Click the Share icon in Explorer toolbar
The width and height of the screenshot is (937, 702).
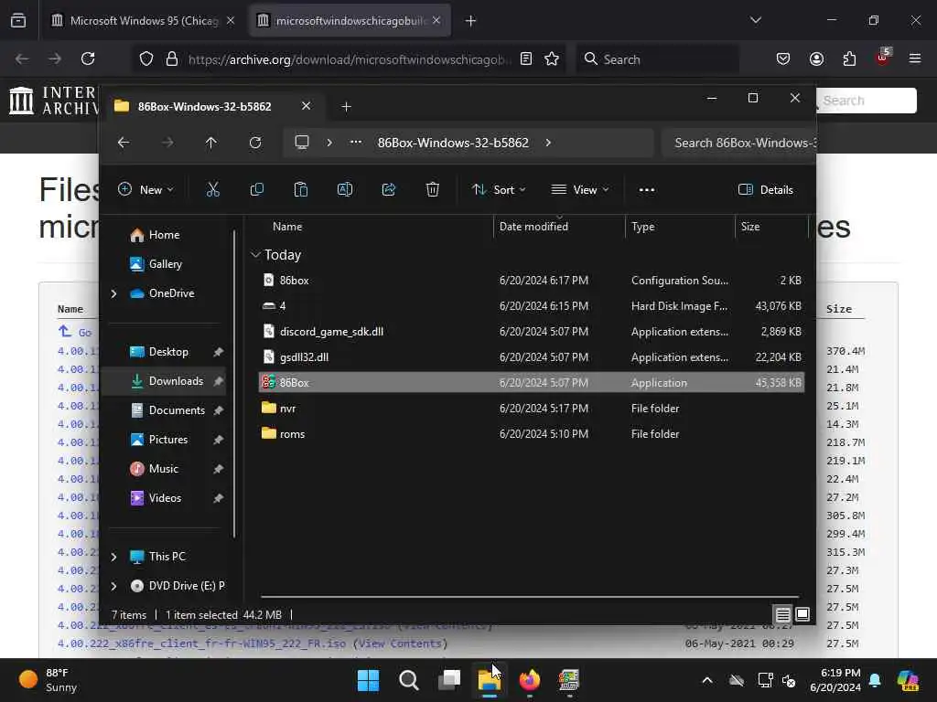coord(388,190)
